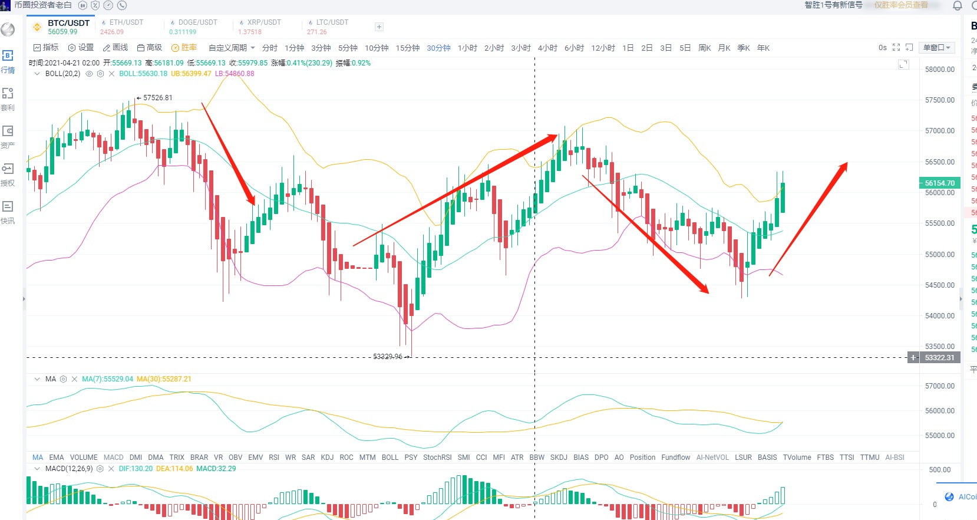The image size is (977, 520).
Task: Collapse the MACD(12,26,9) chevron
Action: pyautogui.click(x=37, y=469)
